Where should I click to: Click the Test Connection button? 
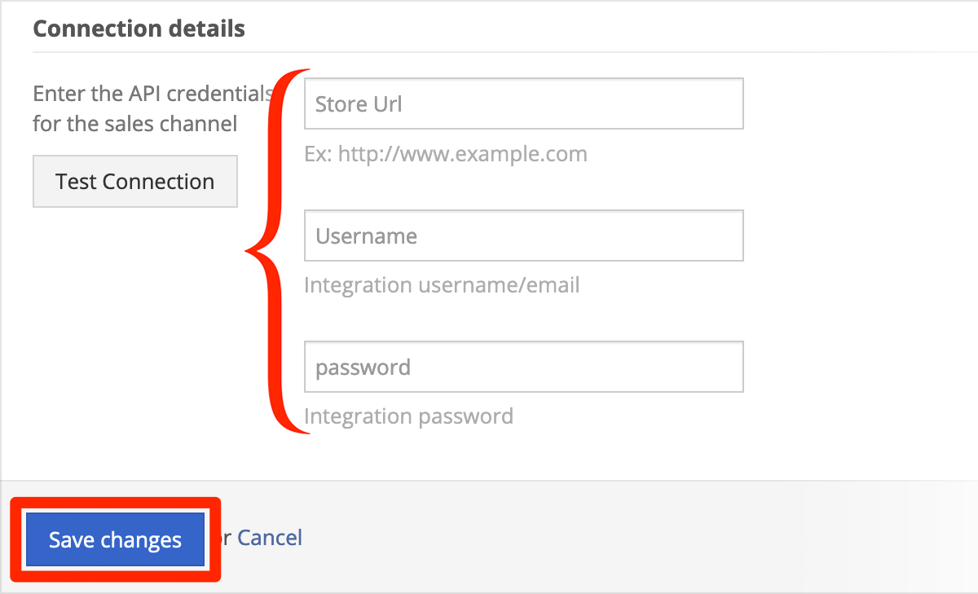tap(135, 181)
